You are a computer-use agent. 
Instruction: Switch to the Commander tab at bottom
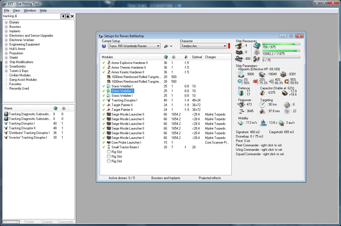click(x=66, y=222)
